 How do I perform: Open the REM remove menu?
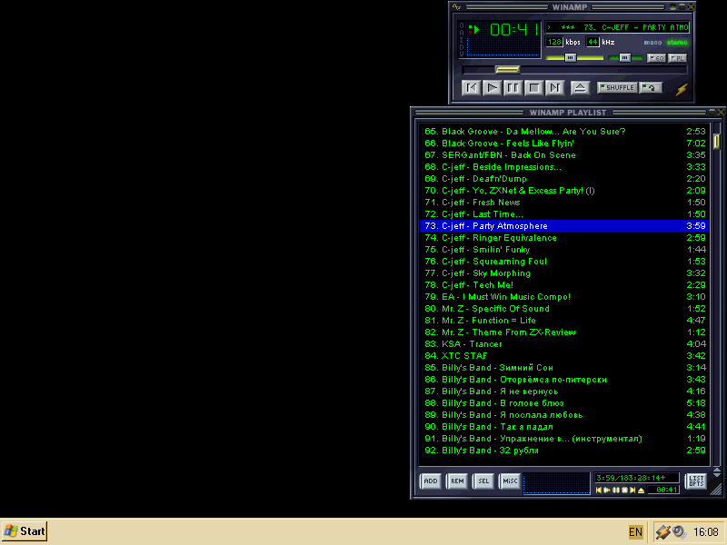[x=457, y=481]
